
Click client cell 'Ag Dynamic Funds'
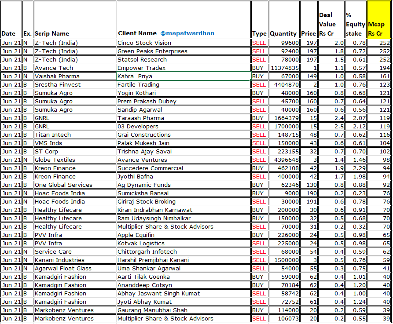click(x=184, y=185)
